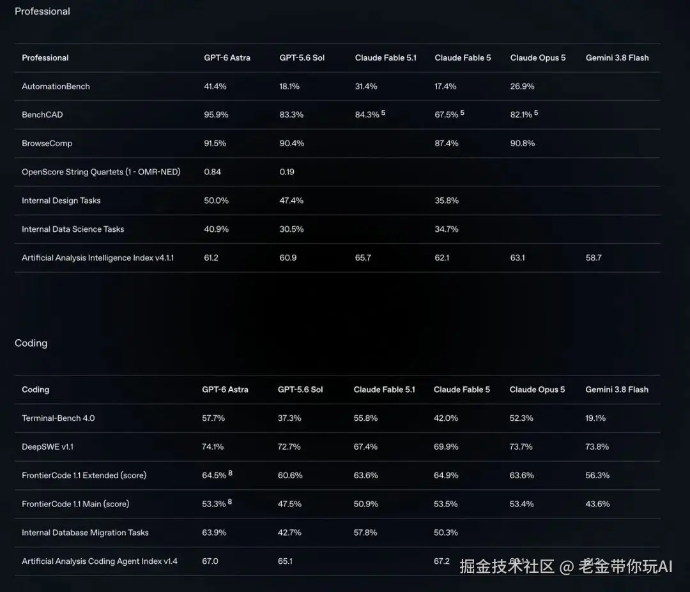Select Internal Database Migration Tasks label

tap(86, 532)
